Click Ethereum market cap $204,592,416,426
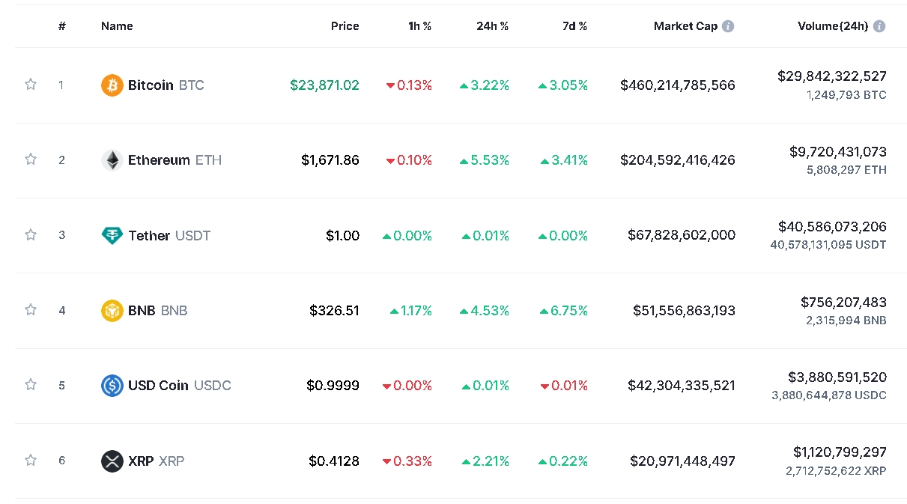Viewport: 907px width, 504px height. (678, 160)
